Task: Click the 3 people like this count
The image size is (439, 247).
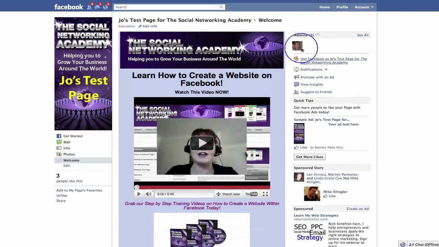Action: click(69, 178)
